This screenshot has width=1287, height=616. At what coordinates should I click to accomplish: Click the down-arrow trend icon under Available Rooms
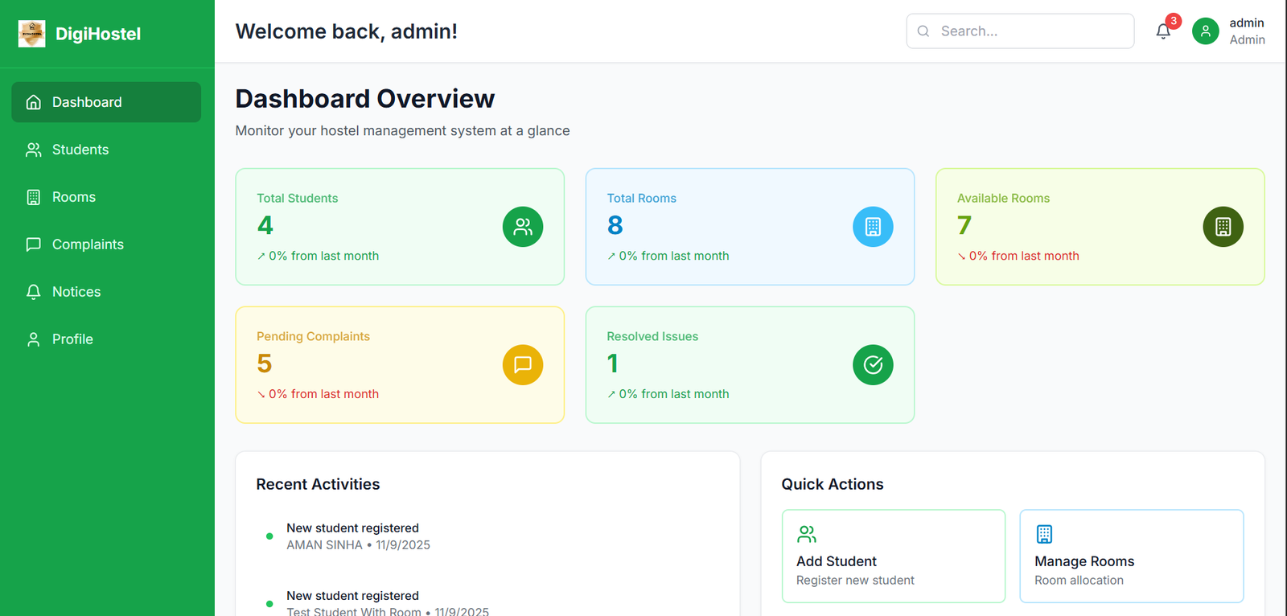tap(961, 257)
